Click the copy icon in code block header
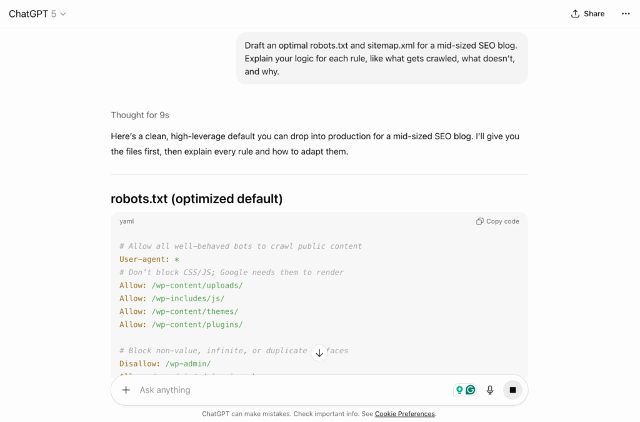This screenshot has width=640, height=422. coord(479,221)
